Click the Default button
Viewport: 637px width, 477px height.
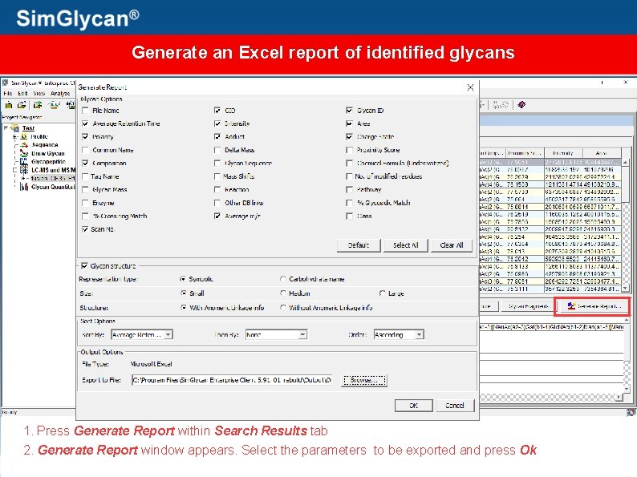pyautogui.click(x=359, y=245)
